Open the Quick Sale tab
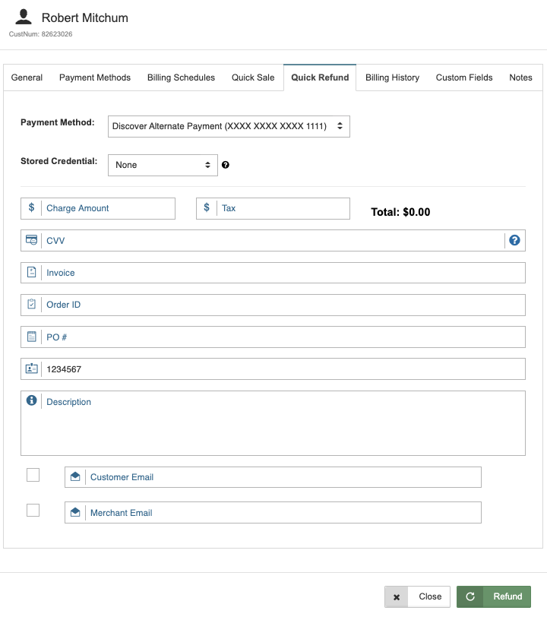 click(x=253, y=77)
